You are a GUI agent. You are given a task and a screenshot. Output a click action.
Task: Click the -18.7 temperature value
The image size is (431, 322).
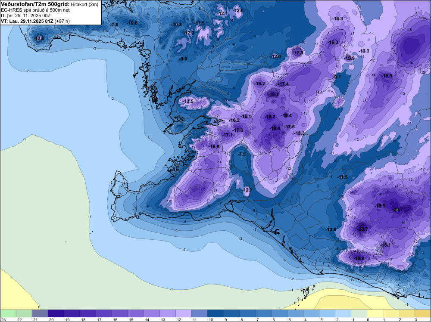pos(273,94)
